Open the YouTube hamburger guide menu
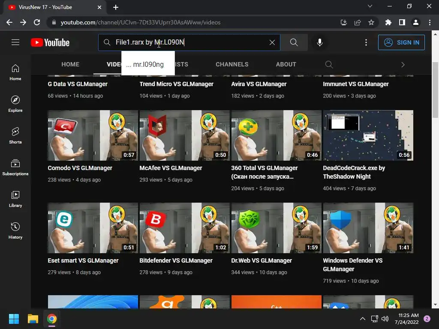Screen dimensions: 439x329 [15, 42]
